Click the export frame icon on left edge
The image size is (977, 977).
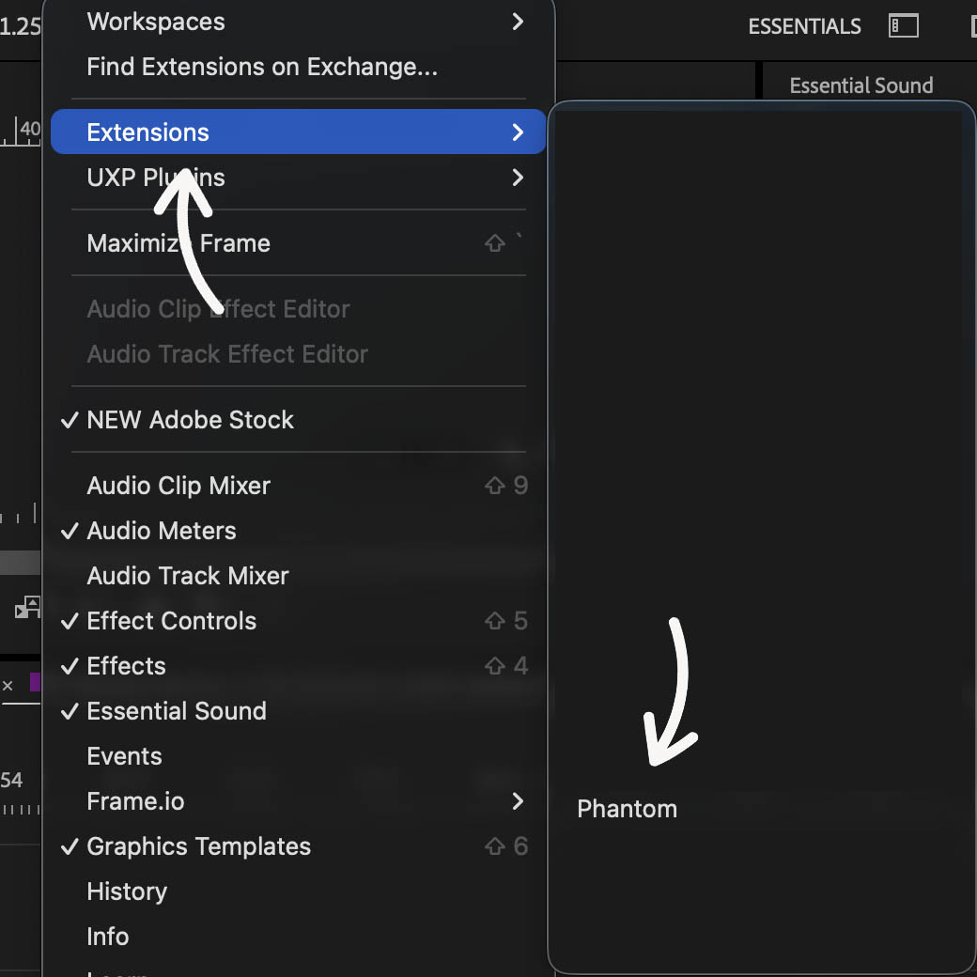[24, 609]
